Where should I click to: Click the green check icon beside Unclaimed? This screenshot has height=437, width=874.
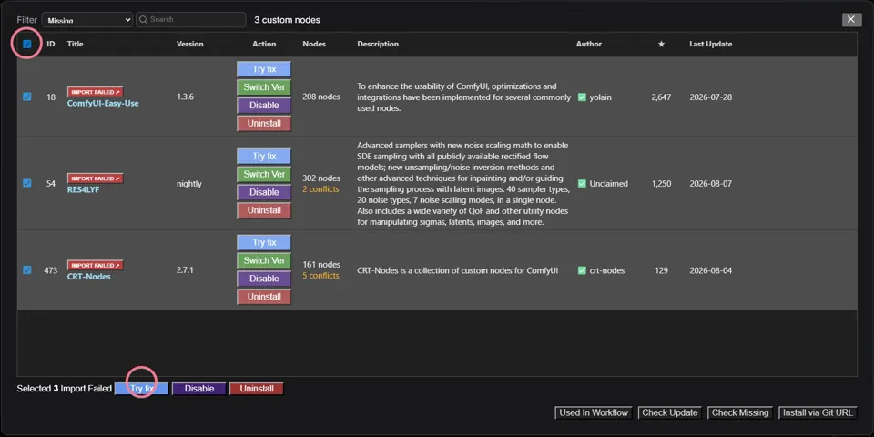pyautogui.click(x=582, y=183)
